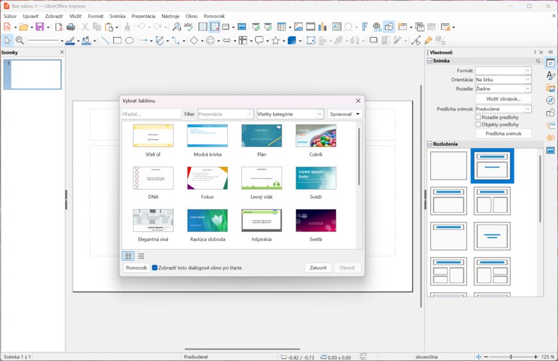Select the Insert Line tool
The width and height of the screenshot is (558, 361).
(x=105, y=40)
